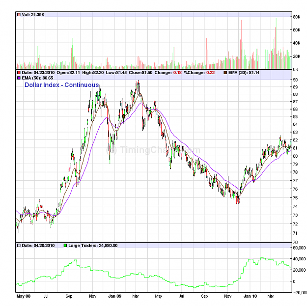Click the '%Change:-0.22' value
Screen dimensions: 307x306
click(x=199, y=73)
